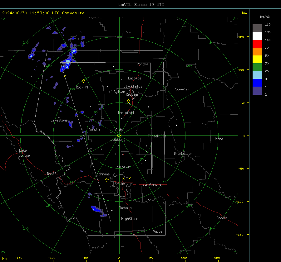Viewport: 281px width, 262px height.
Task: Pick the orange 50-70 legend color band
Action: tap(257, 52)
